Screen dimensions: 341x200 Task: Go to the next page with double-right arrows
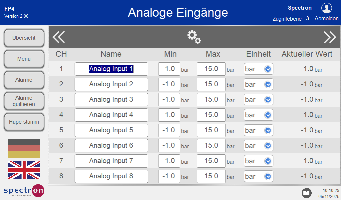pyautogui.click(x=330, y=37)
